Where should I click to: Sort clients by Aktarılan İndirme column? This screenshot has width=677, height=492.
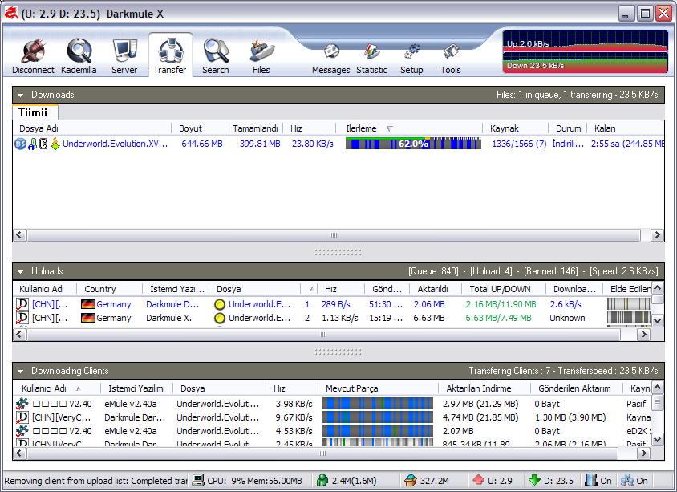tap(484, 388)
